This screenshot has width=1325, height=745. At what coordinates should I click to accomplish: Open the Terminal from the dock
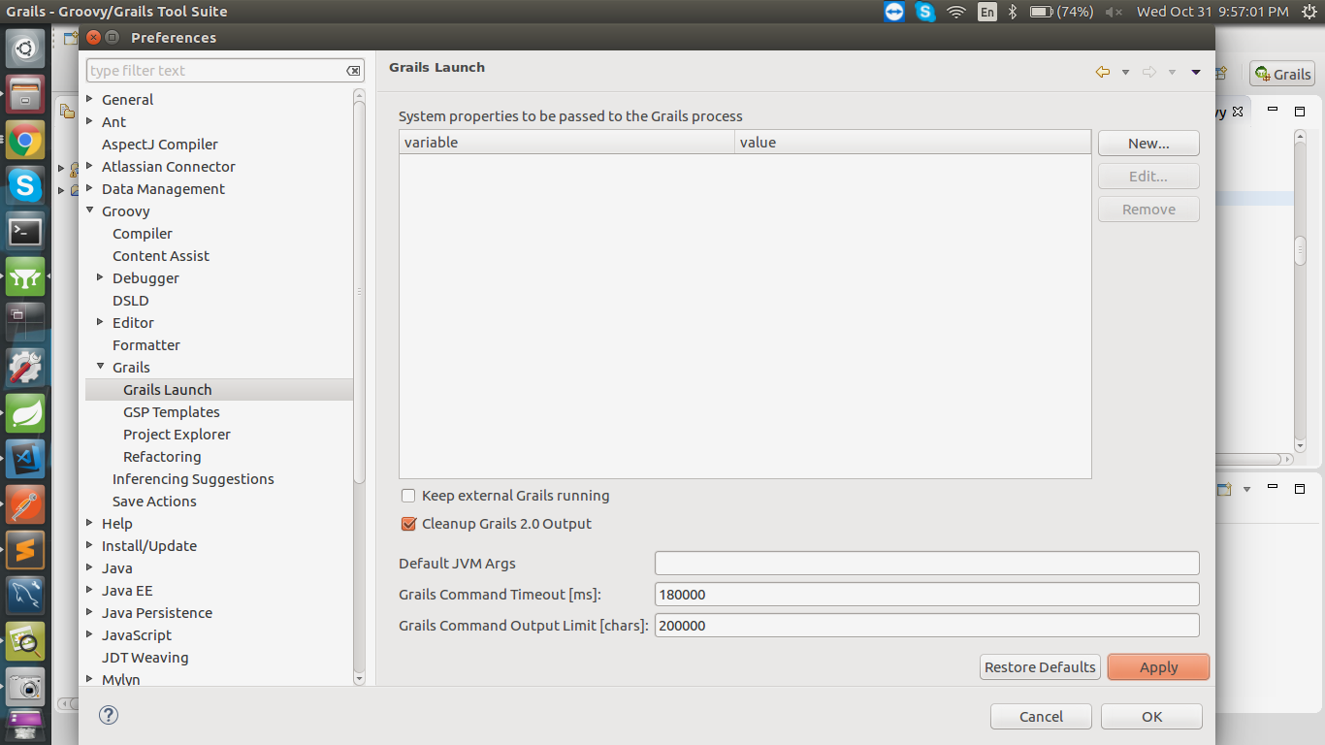click(25, 231)
